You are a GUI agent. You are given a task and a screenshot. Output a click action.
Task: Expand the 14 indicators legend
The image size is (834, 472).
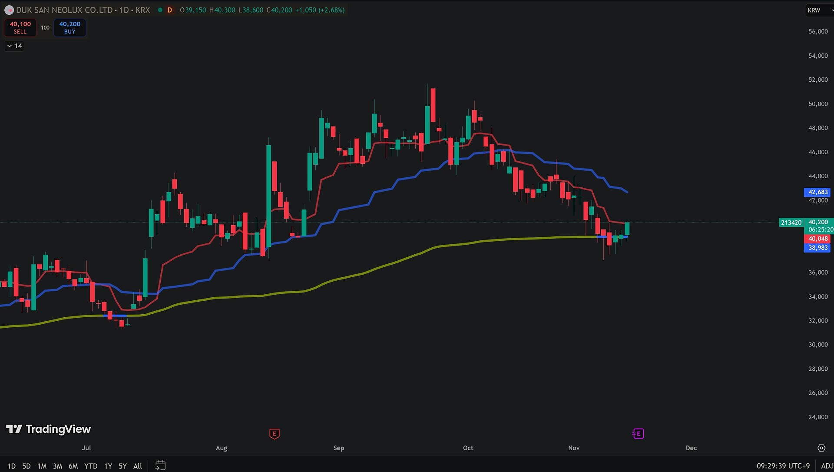14,46
